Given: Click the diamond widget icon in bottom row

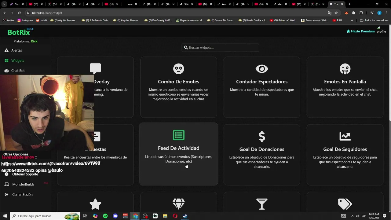Looking at the screenshot, I should click(x=179, y=204).
